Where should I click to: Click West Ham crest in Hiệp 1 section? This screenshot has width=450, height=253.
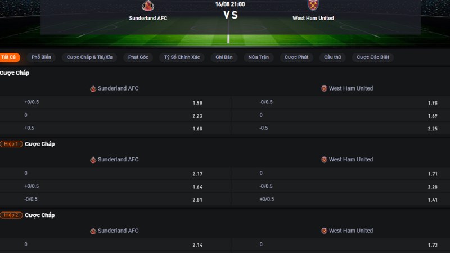coord(324,160)
